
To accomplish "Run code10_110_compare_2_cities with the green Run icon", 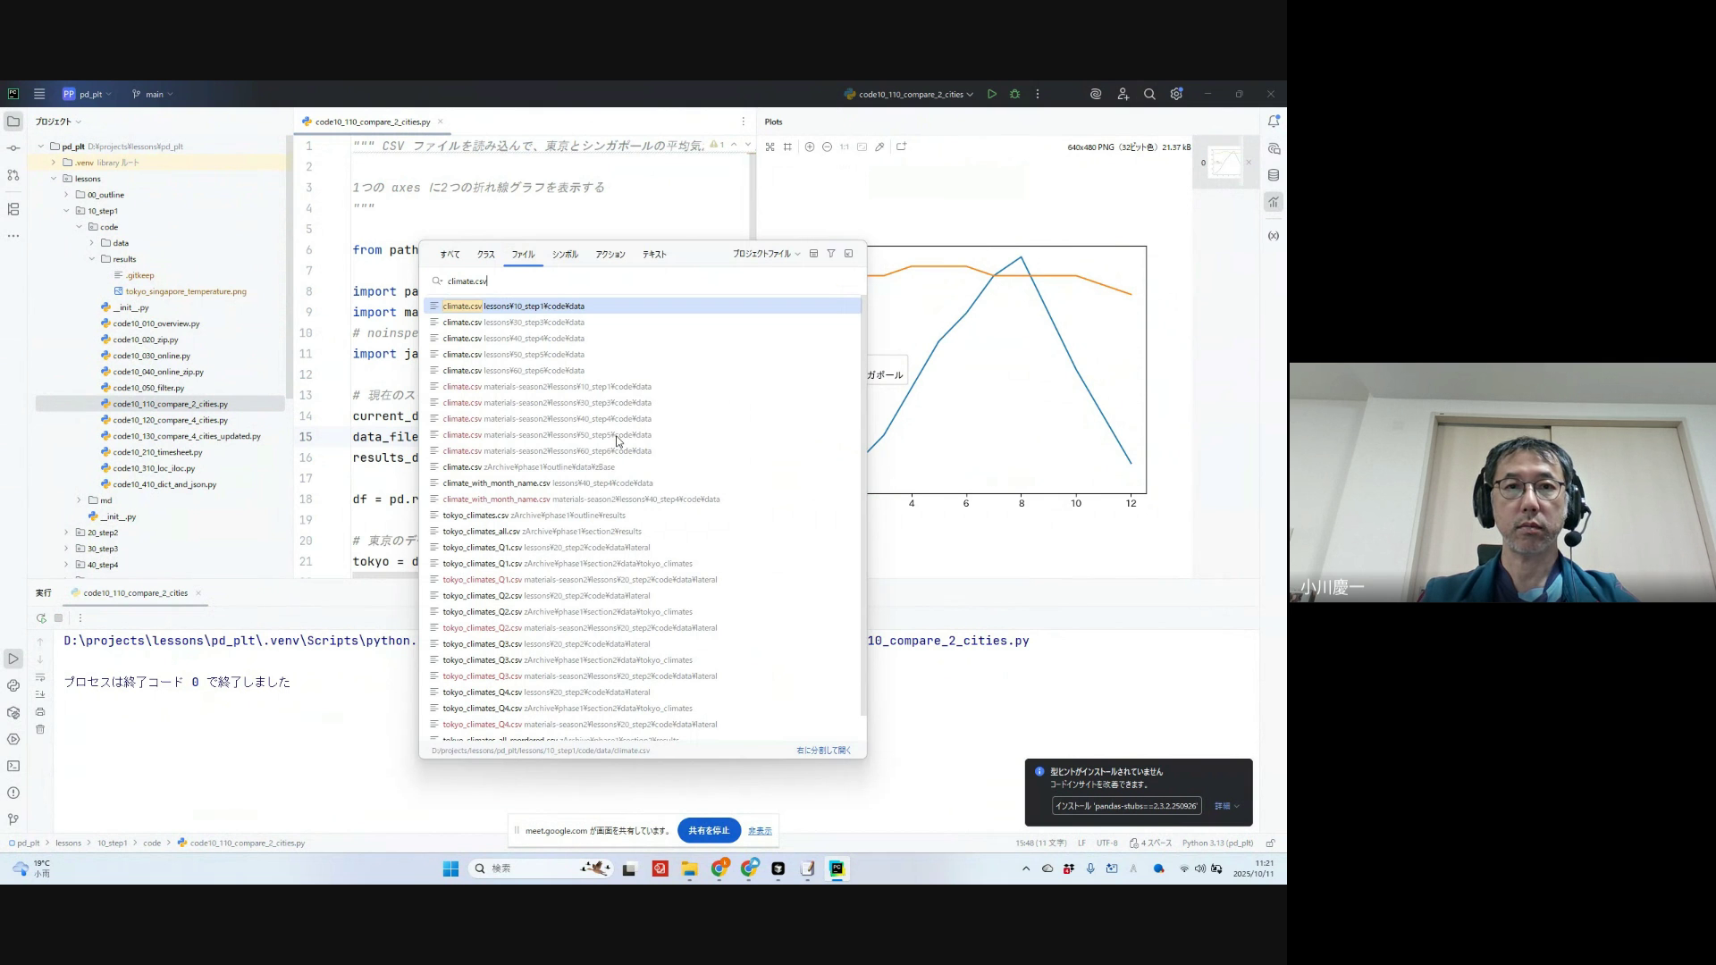I will [992, 94].
